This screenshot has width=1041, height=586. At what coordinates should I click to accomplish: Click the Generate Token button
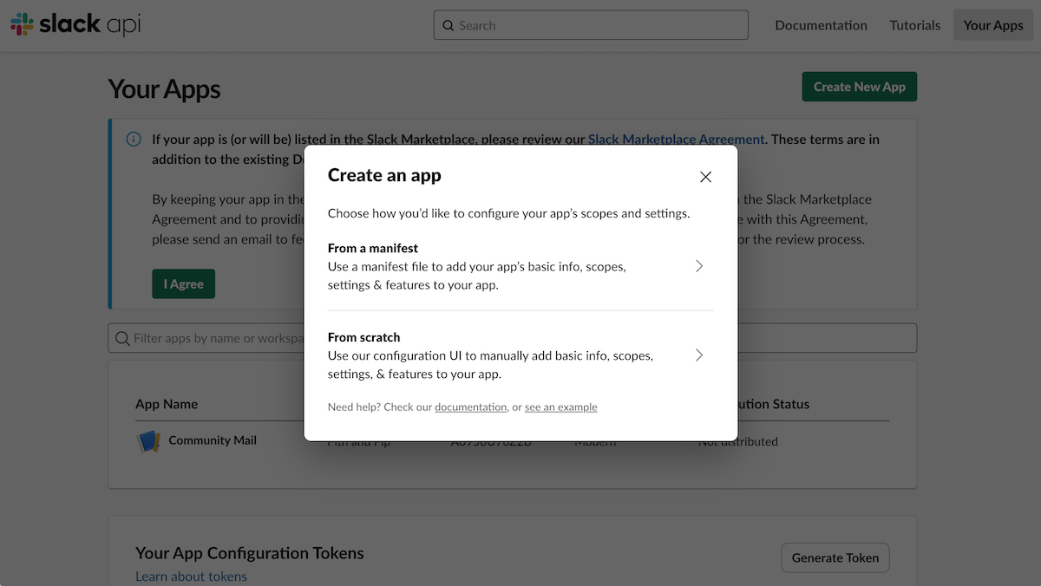835,557
